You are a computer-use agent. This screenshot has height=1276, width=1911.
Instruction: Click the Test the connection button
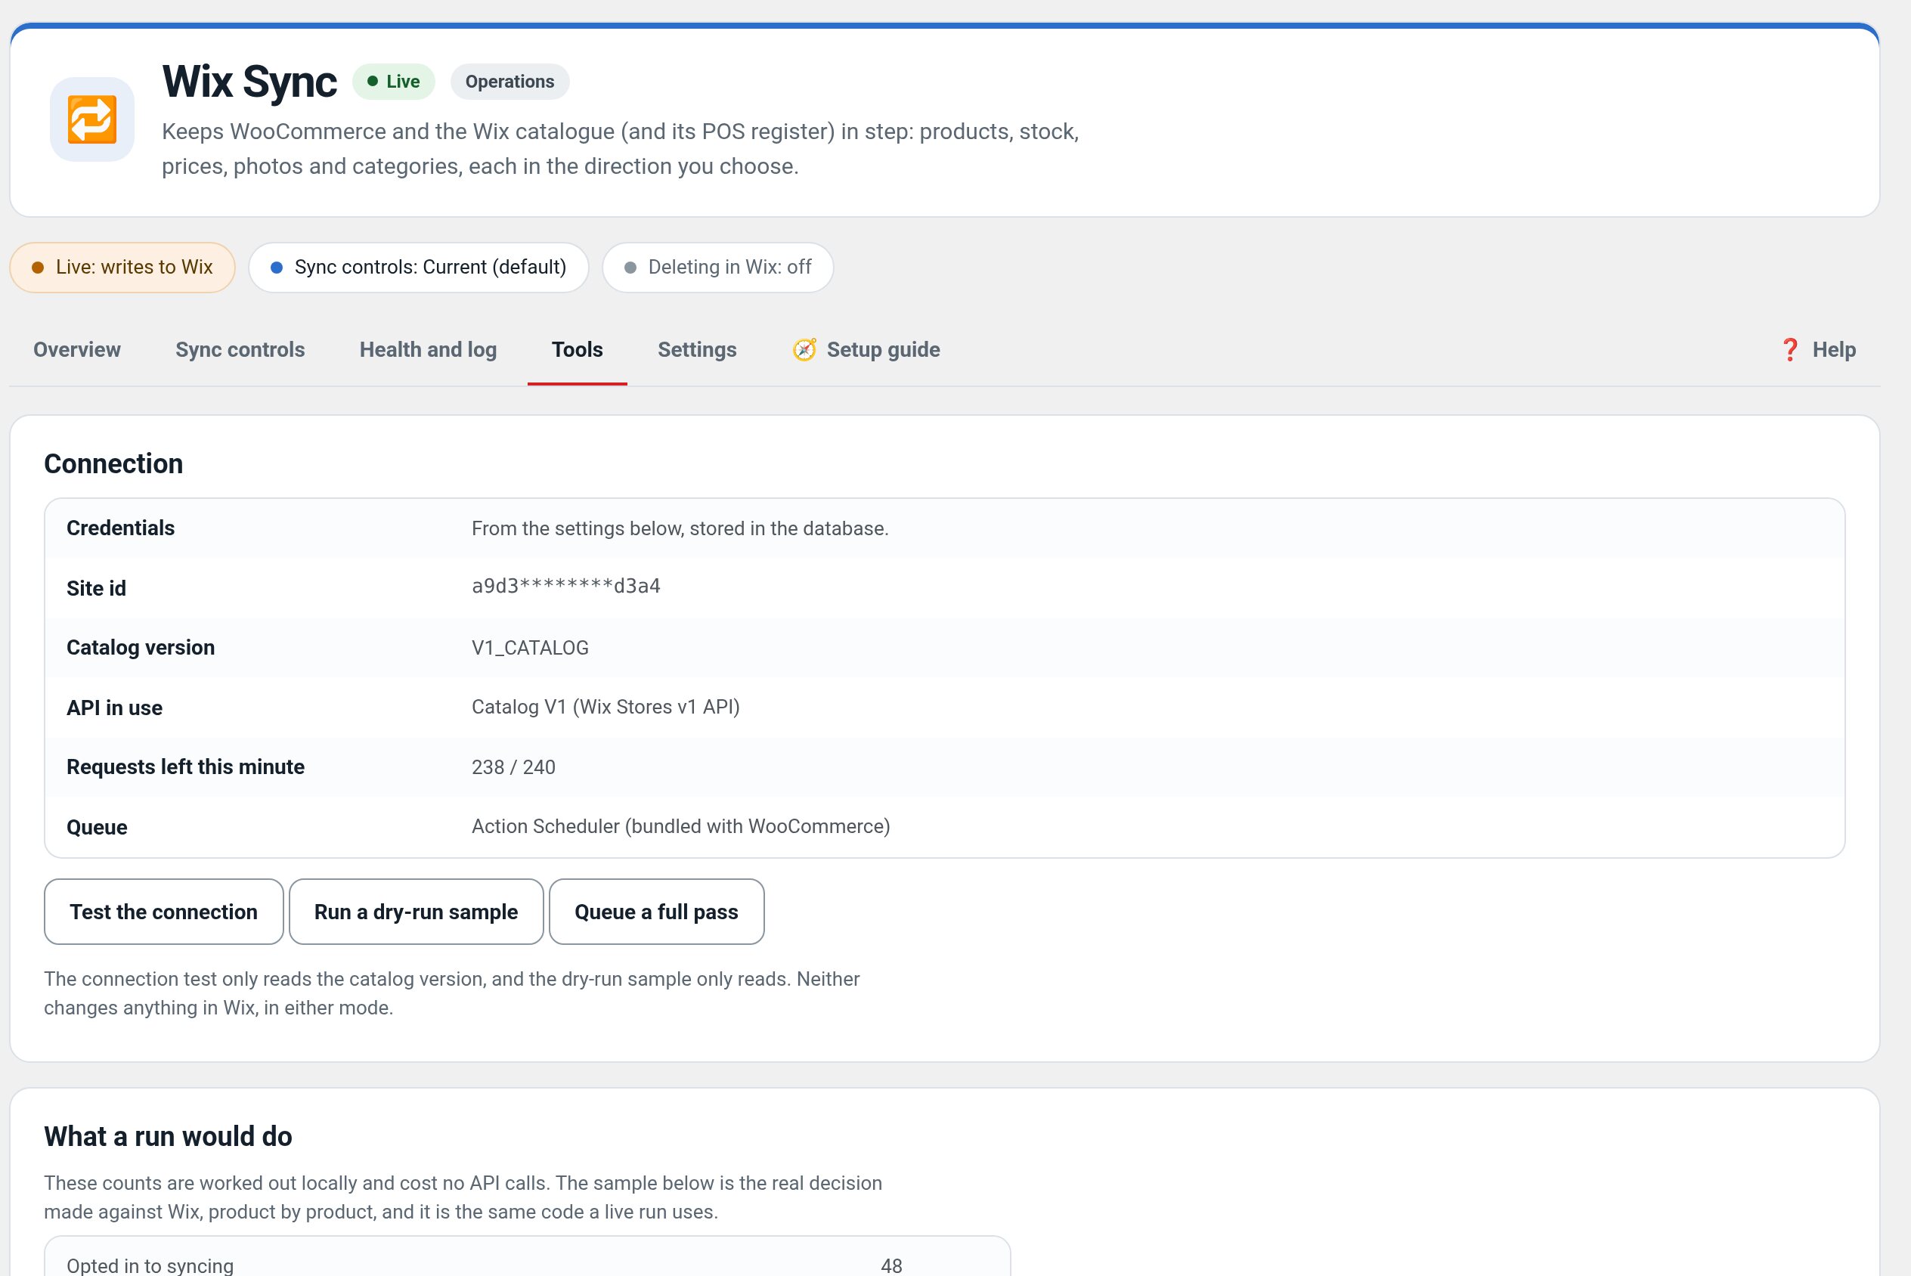[163, 912]
